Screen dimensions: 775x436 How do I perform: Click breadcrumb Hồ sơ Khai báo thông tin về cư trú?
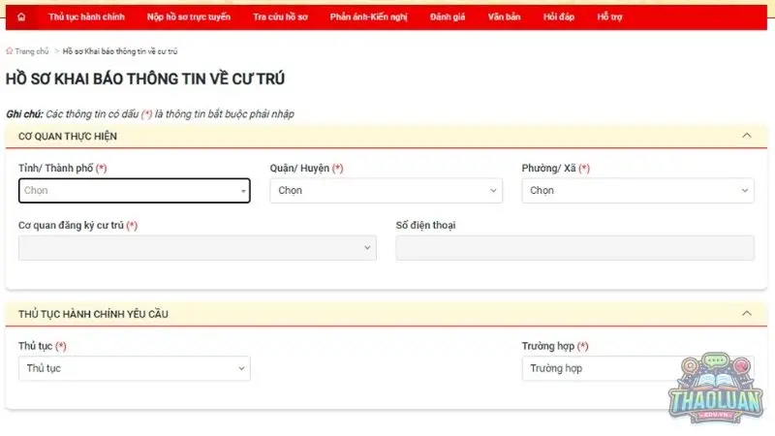click(119, 51)
